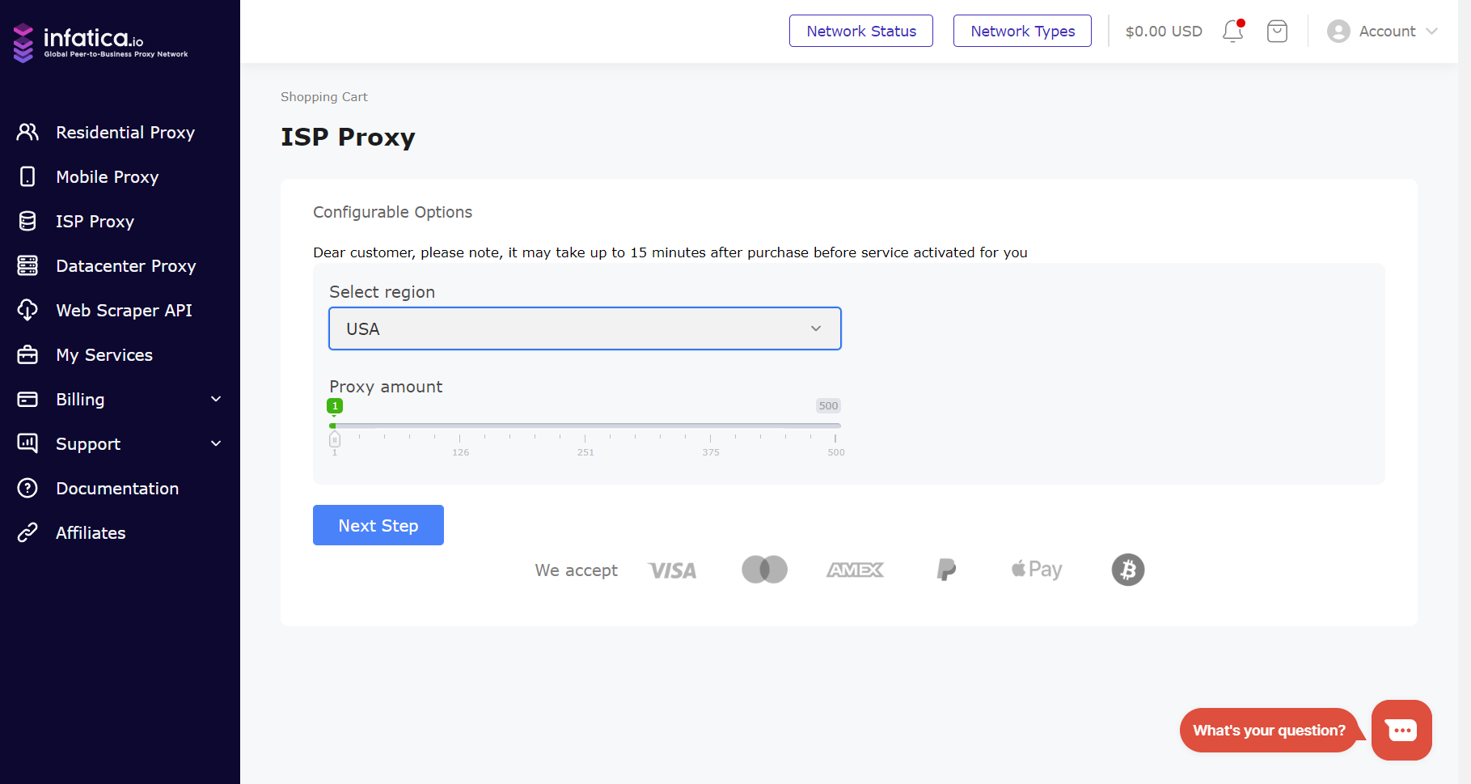Screen dimensions: 1471x784
Task: Click the Apple Pay logo
Action: [x=1037, y=570]
